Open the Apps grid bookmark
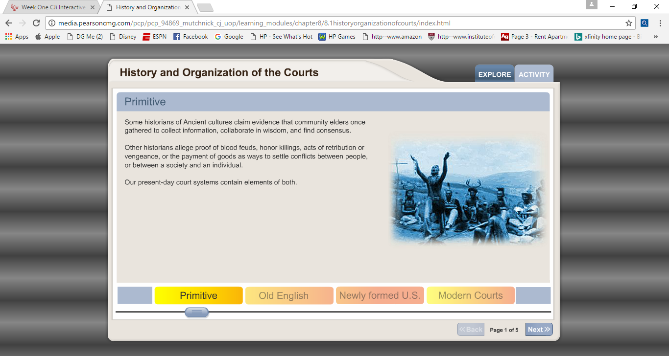 [17, 37]
